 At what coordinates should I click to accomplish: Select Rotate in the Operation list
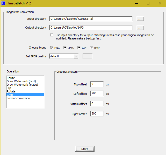(x=25, y=91)
